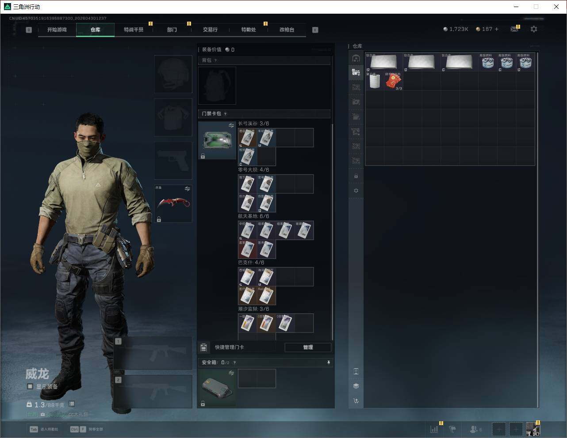Swap the melee knife with its arrows icon
The height and width of the screenshot is (438, 567).
[187, 189]
